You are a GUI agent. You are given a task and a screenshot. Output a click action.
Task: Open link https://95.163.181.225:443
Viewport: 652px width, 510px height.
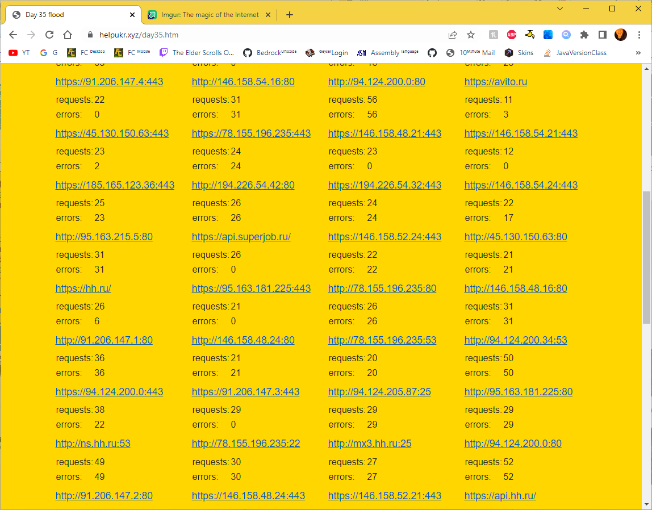(251, 289)
